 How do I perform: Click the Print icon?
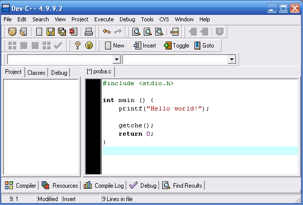pos(89,32)
